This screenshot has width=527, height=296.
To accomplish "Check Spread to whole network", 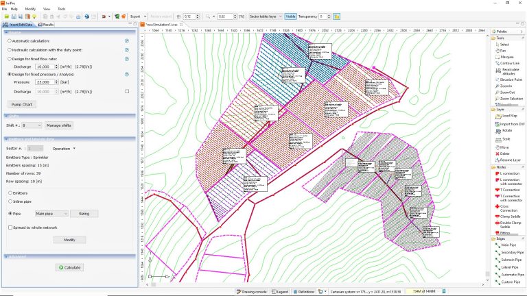I will point(10,227).
